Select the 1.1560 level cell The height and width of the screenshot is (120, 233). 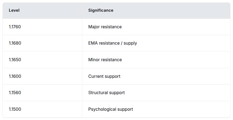tap(15, 93)
